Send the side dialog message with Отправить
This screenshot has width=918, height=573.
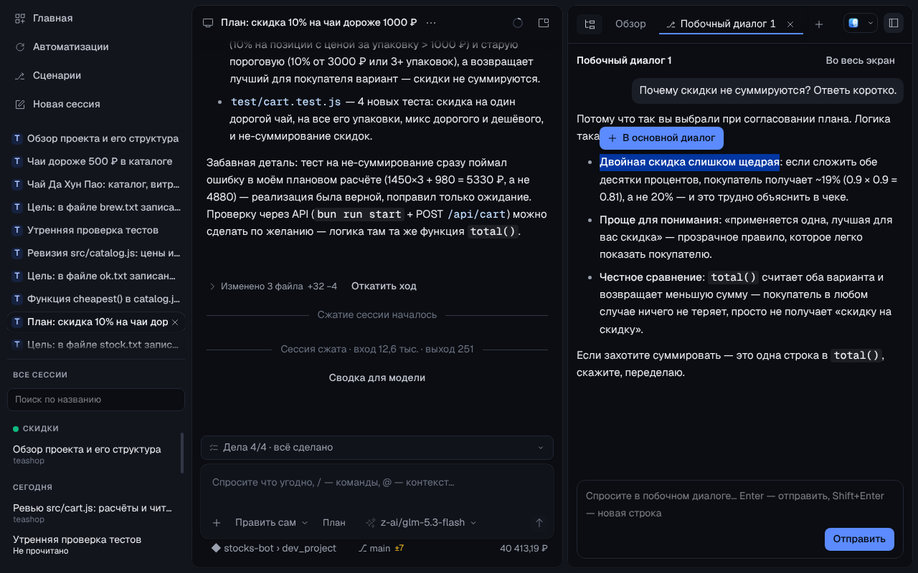point(859,539)
